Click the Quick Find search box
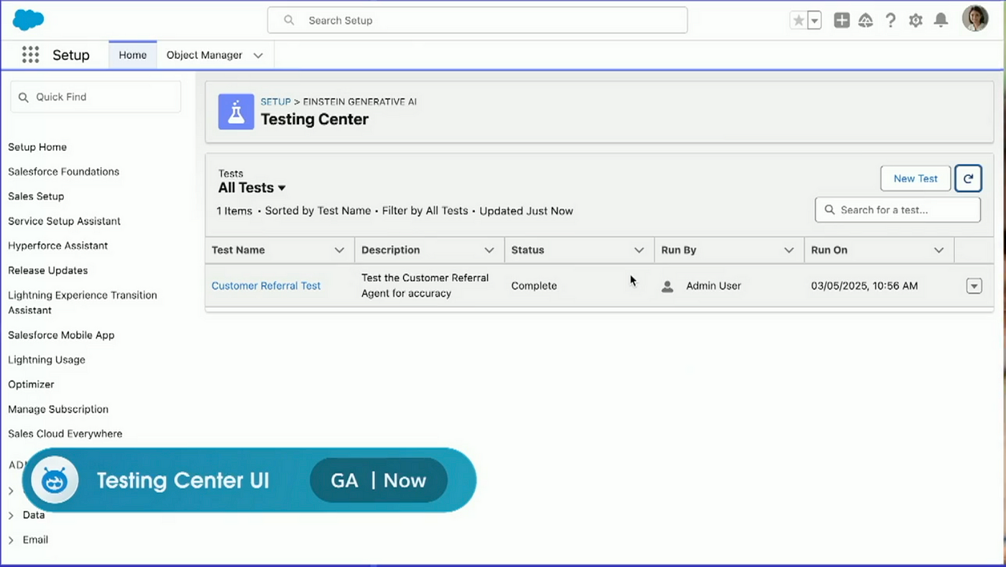Image resolution: width=1006 pixels, height=567 pixels. pos(96,97)
